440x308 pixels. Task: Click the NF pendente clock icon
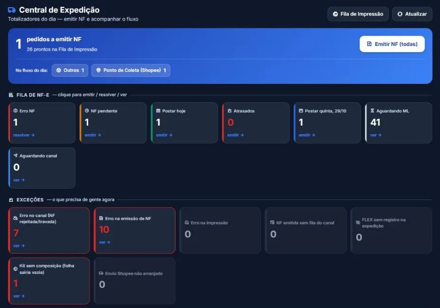pyautogui.click(x=87, y=111)
